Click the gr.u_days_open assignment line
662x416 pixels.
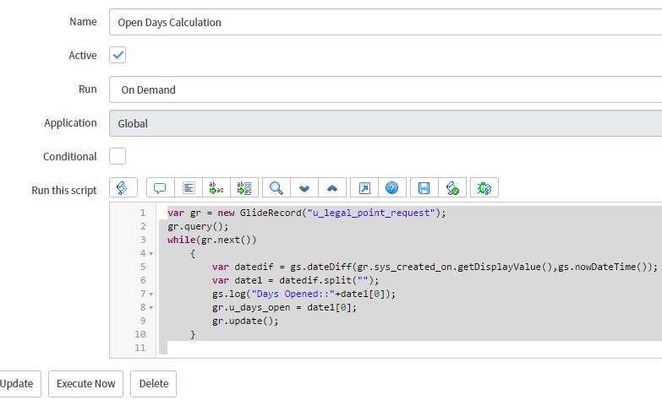pos(284,307)
